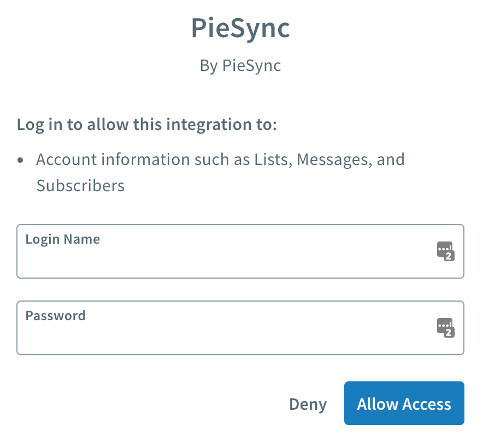Focus the Password input field
The height and width of the screenshot is (436, 483).
(x=240, y=327)
